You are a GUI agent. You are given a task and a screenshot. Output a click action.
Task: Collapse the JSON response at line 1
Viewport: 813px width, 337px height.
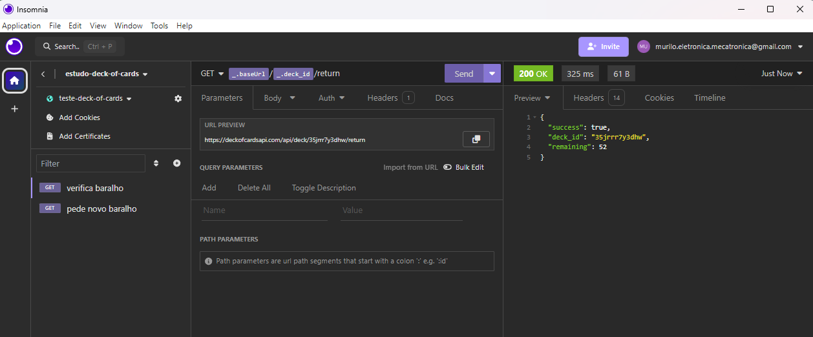[x=534, y=117]
